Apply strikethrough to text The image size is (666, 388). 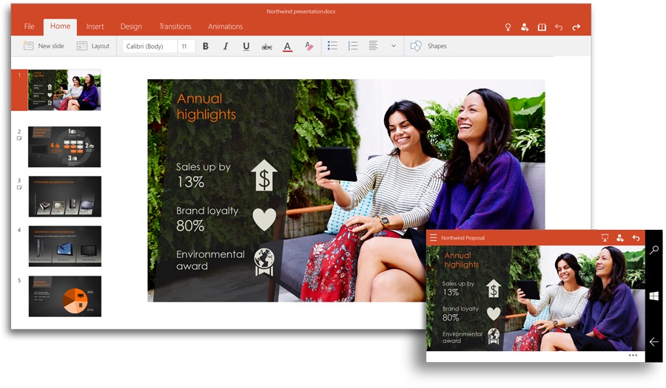[x=266, y=47]
